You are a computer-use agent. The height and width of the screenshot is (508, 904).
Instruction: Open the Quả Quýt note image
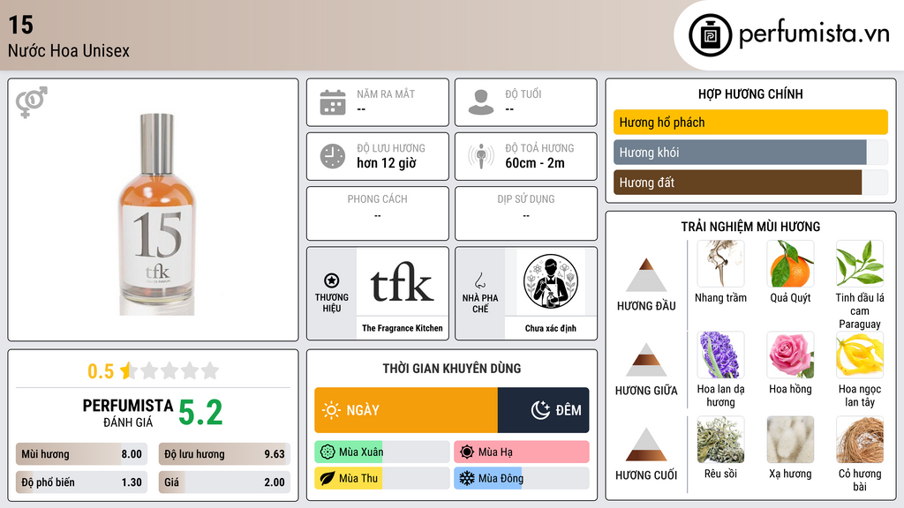point(790,264)
